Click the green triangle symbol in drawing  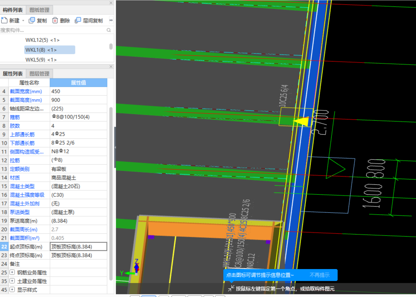coord(335,168)
